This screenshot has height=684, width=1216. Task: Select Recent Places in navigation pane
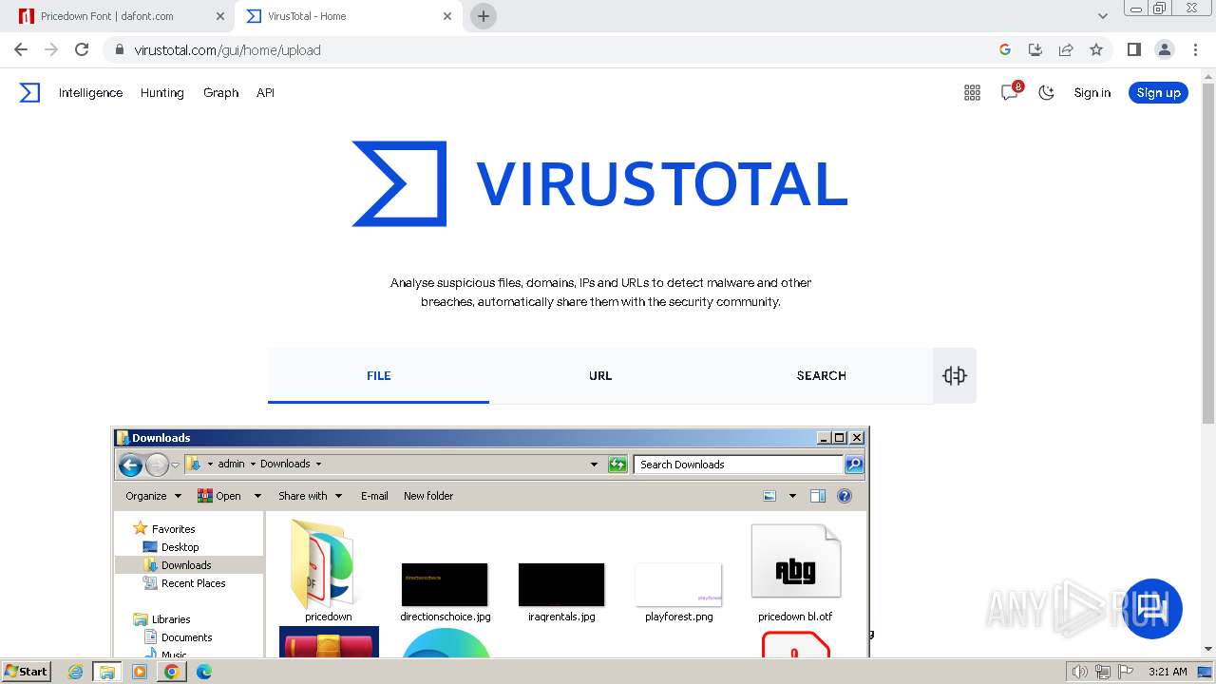point(193,583)
